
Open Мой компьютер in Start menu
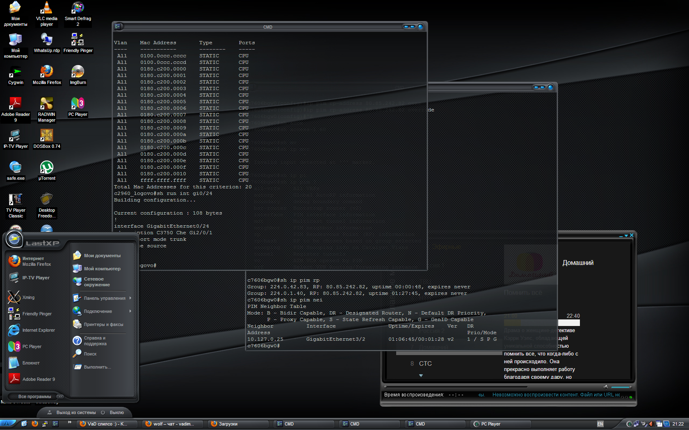click(103, 269)
